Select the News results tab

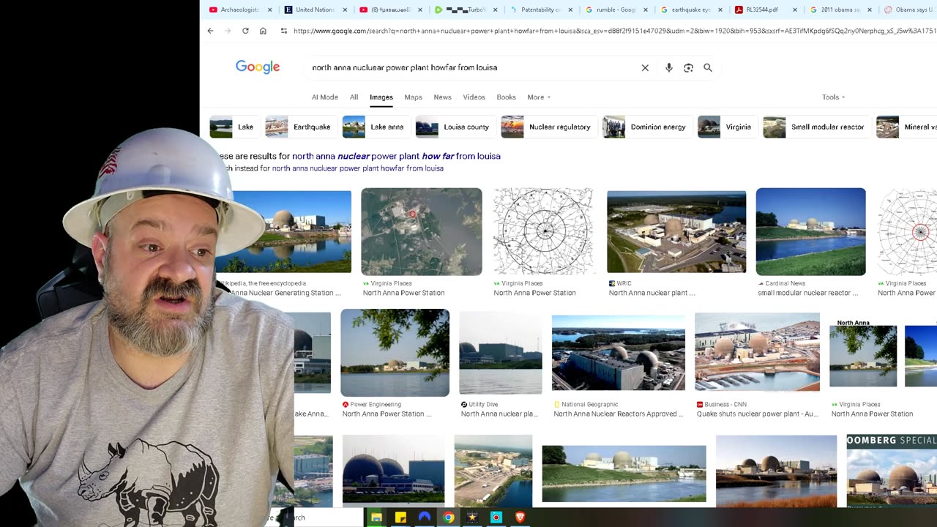coord(442,97)
